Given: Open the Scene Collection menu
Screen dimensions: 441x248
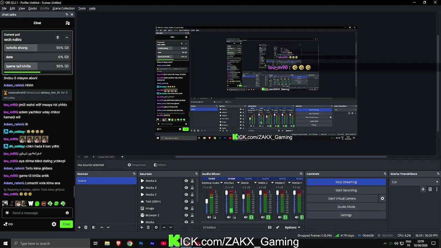Looking at the screenshot, I should (63, 8).
